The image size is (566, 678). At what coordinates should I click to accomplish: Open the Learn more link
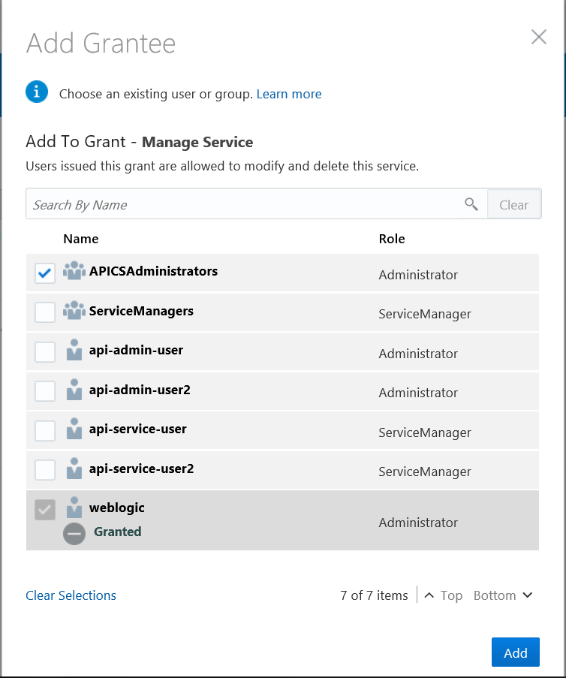point(289,93)
